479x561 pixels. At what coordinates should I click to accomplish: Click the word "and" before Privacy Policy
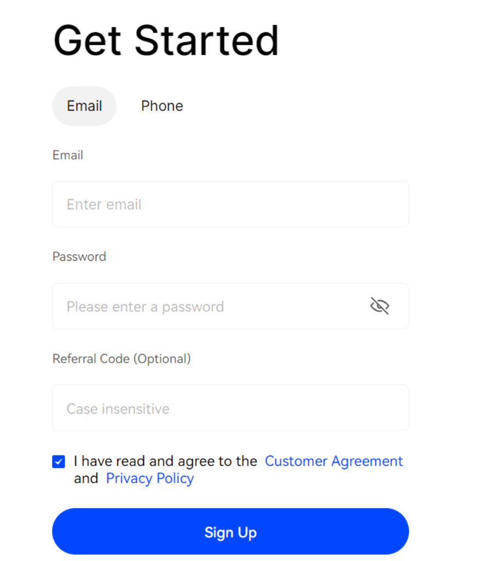[x=86, y=478]
